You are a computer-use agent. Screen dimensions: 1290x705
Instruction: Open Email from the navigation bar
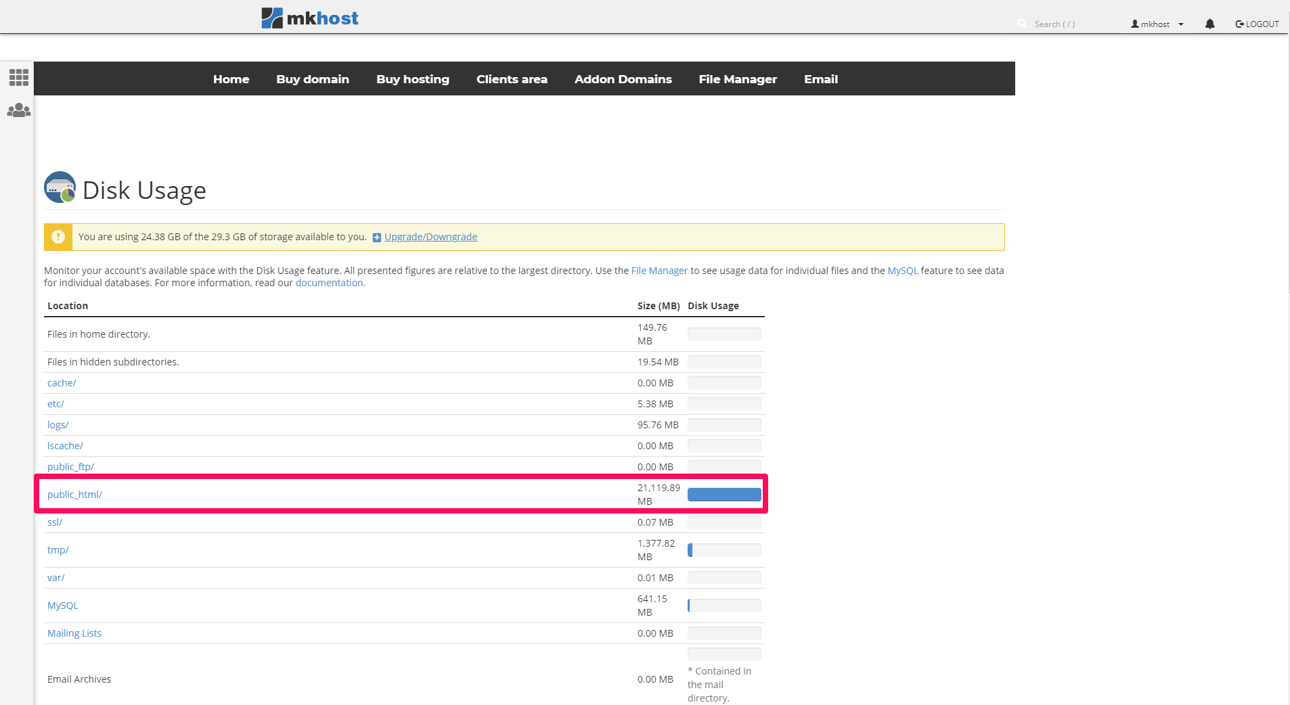pos(821,79)
